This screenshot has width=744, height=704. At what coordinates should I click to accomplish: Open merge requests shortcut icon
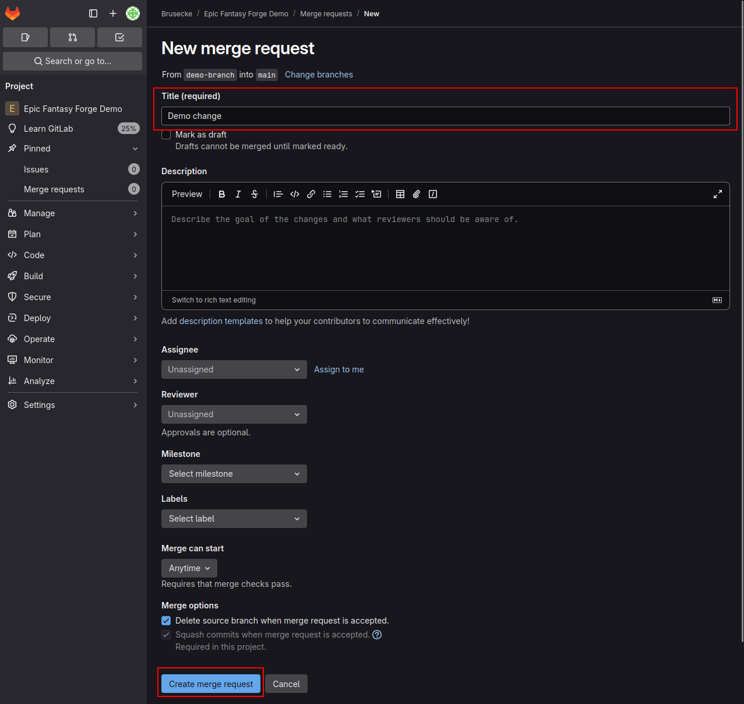[72, 37]
